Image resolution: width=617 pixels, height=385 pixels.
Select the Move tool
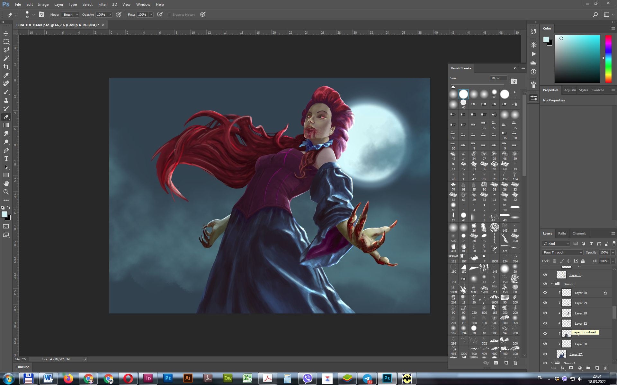pos(6,33)
